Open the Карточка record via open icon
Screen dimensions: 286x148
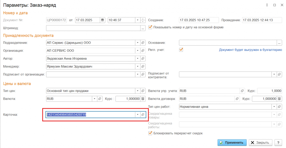click(x=143, y=115)
